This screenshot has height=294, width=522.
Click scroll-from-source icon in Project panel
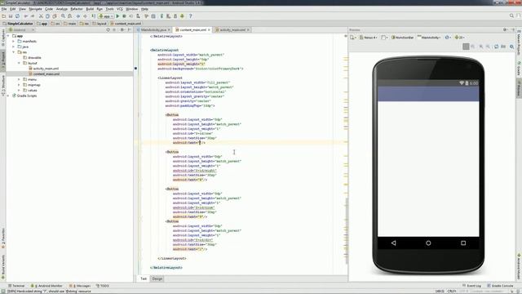[x=108, y=29]
